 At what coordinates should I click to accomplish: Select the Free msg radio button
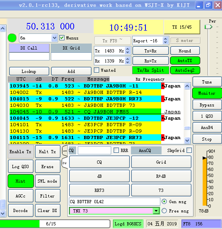(x=164, y=211)
